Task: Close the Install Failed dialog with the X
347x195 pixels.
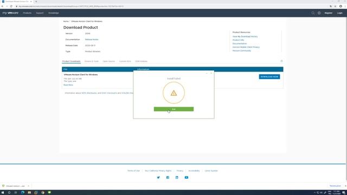Action: pyautogui.click(x=211, y=73)
